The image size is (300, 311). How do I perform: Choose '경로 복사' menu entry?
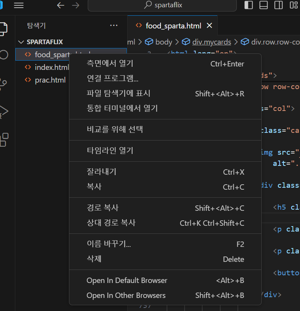pos(165,208)
